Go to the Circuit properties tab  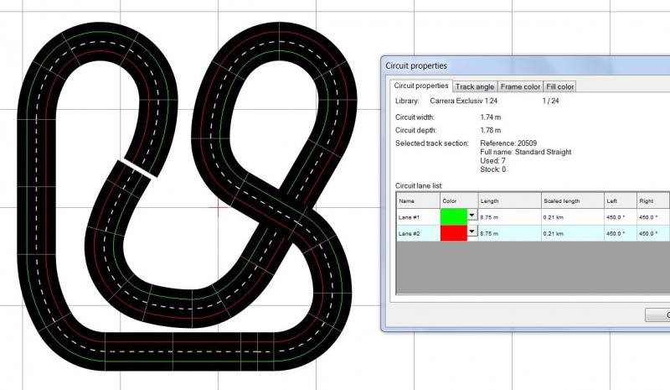420,86
